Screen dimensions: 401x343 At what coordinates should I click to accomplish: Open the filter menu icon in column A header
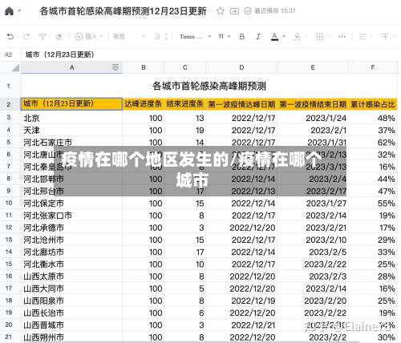coord(115,67)
